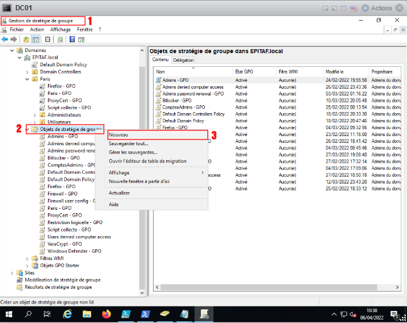
Task: Open the Windows Start menu
Action: (x=9, y=314)
